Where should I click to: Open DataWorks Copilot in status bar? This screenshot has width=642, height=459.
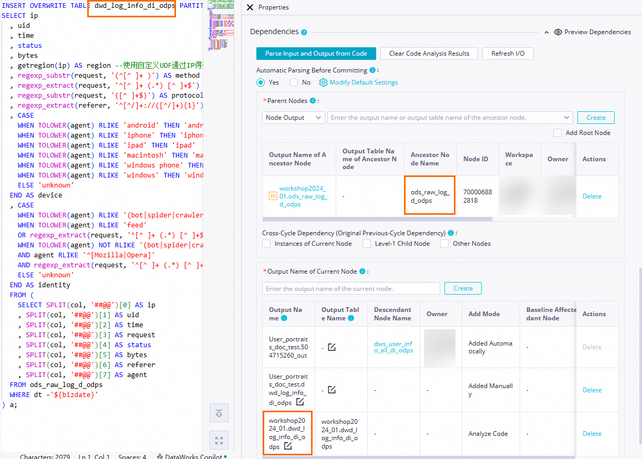[x=192, y=456]
